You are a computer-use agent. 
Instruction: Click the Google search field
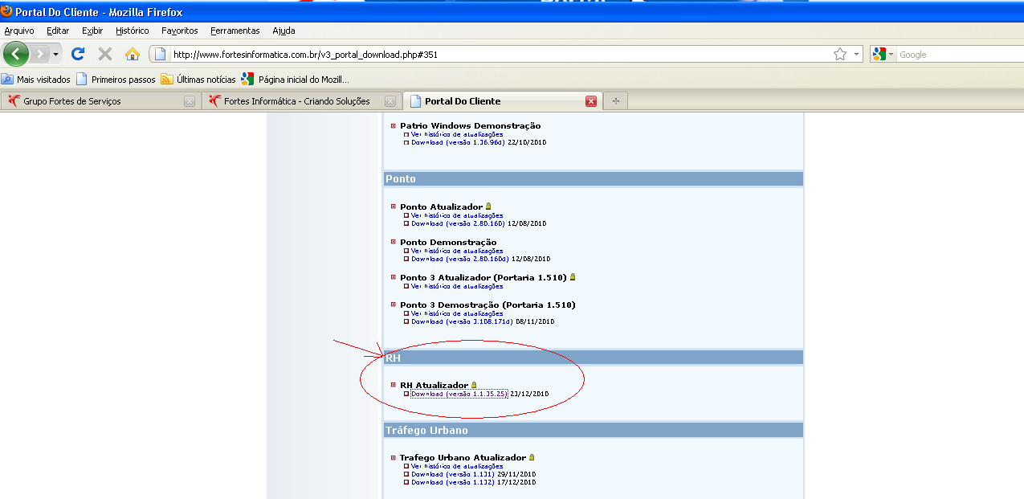tap(960, 55)
